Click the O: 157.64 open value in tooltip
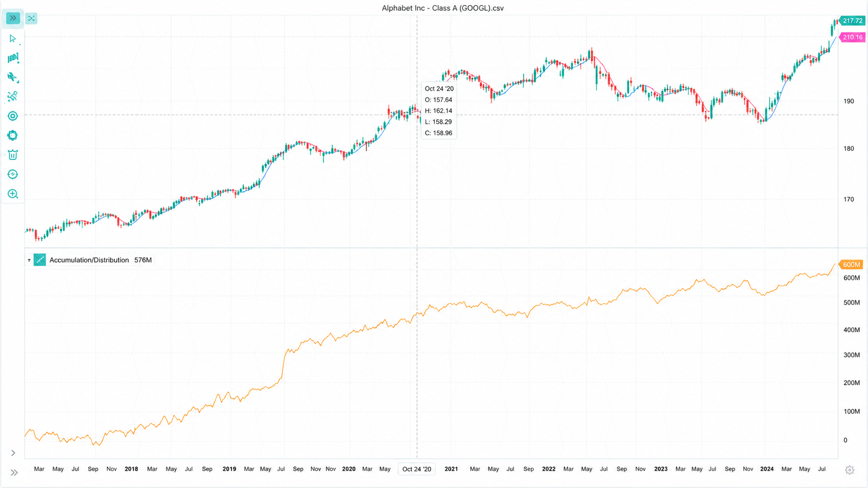Image resolution: width=868 pixels, height=488 pixels. [x=439, y=100]
